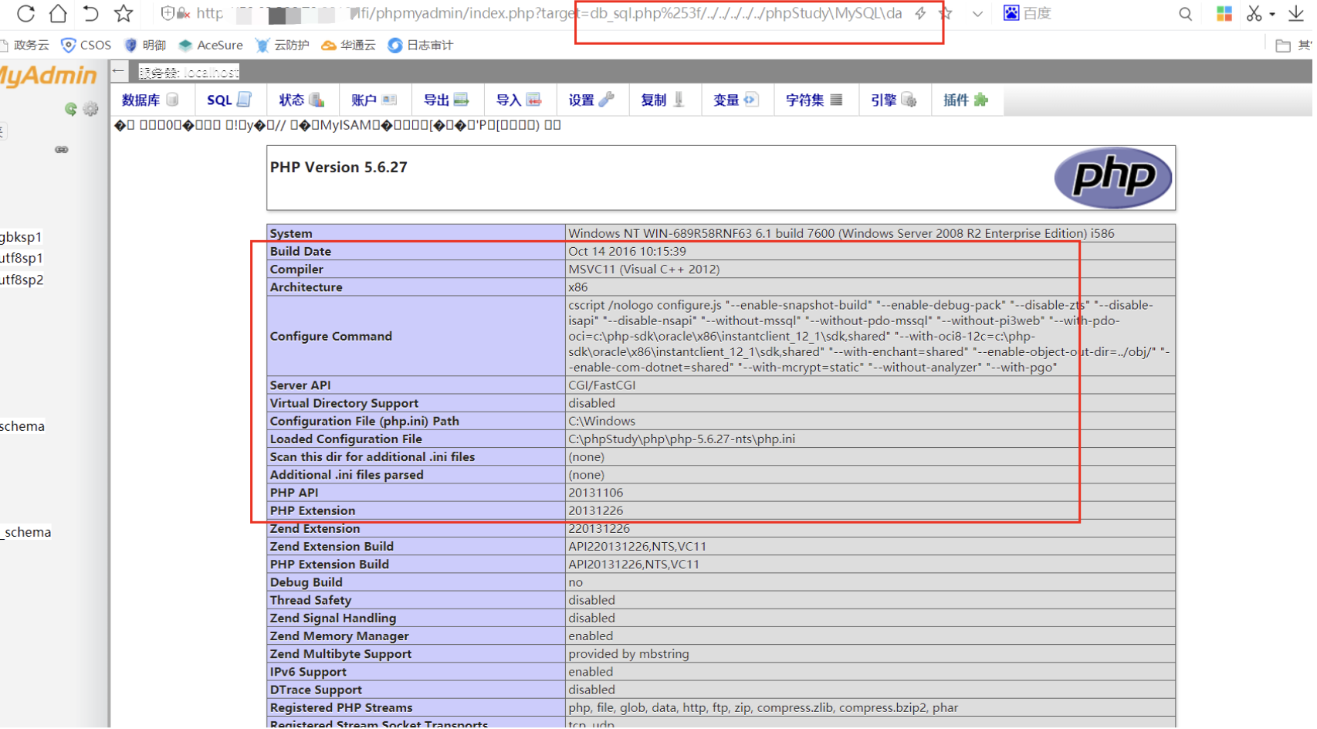Click the 'Architecture' row label

click(x=306, y=287)
